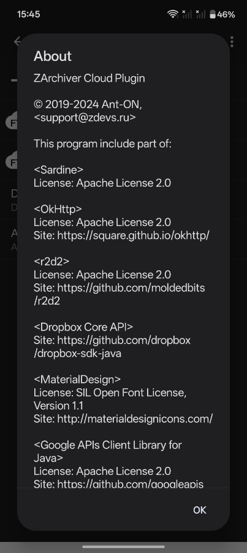Tap the second SIM signal icon

tap(200, 14)
